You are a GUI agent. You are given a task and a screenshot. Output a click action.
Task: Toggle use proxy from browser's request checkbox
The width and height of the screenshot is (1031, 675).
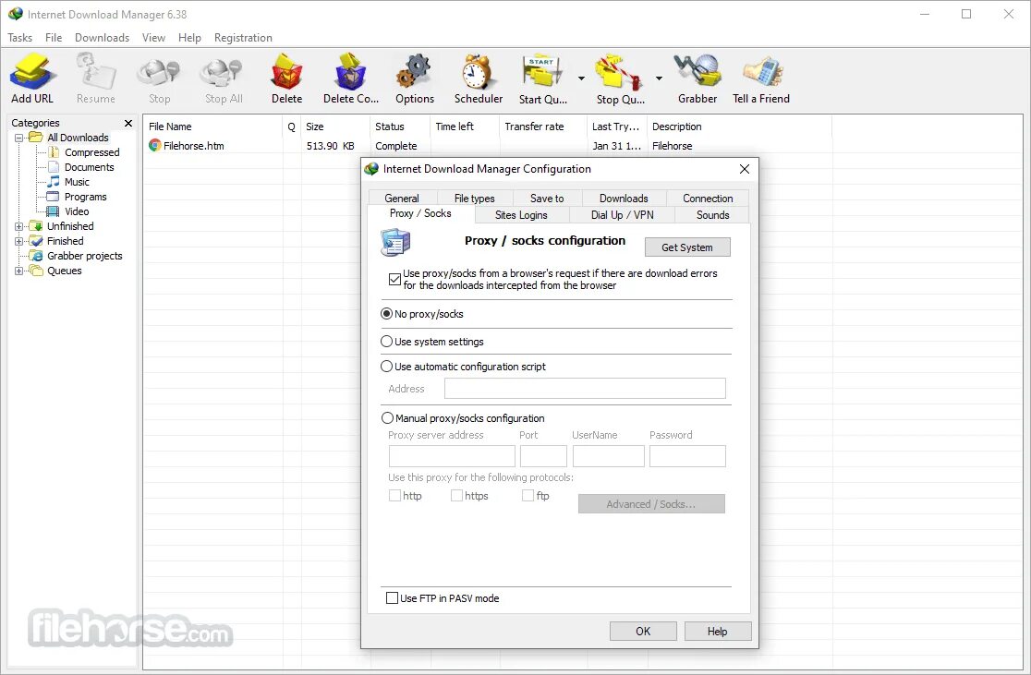pyautogui.click(x=394, y=280)
